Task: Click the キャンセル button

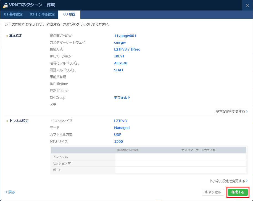Action: point(213,192)
